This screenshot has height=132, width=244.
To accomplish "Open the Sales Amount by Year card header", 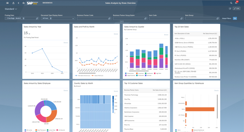I will click(x=32, y=27).
